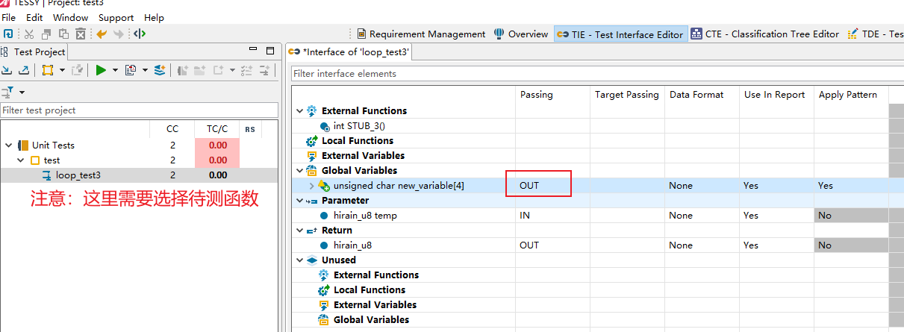Click the orange undo arrow icon
Image resolution: width=904 pixels, height=332 pixels.
pyautogui.click(x=102, y=34)
